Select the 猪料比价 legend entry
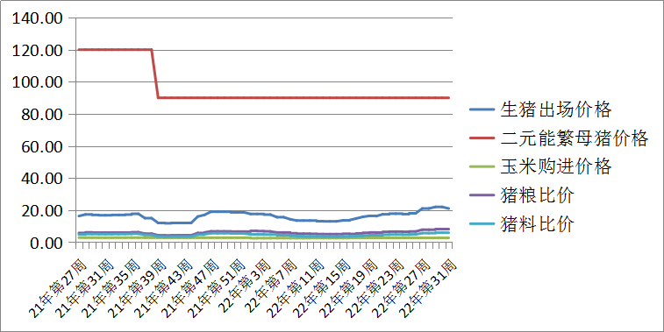Image resolution: width=664 pixels, height=332 pixels. tap(522, 223)
